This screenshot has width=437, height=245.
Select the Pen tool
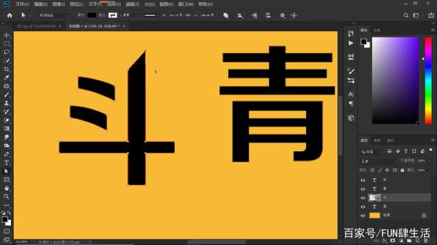point(6,154)
